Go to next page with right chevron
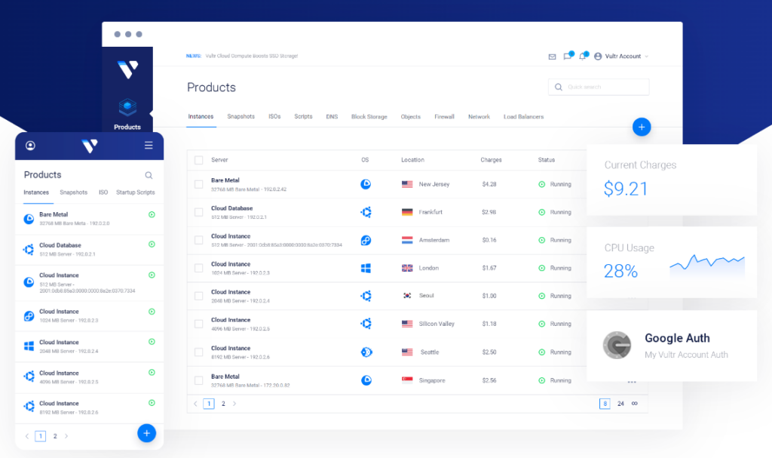The height and width of the screenshot is (458, 772). [x=235, y=404]
